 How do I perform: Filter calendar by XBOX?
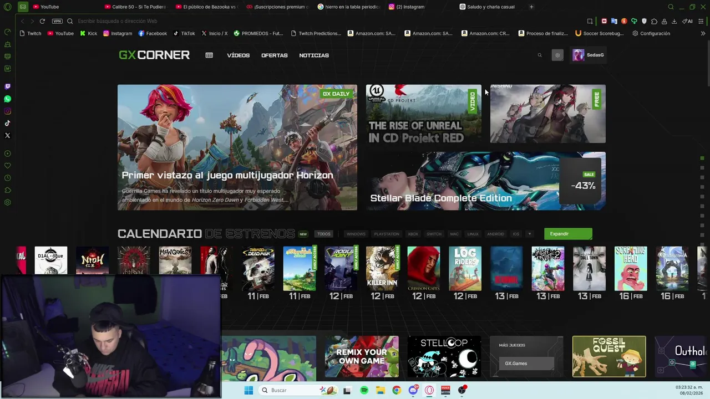pos(413,234)
